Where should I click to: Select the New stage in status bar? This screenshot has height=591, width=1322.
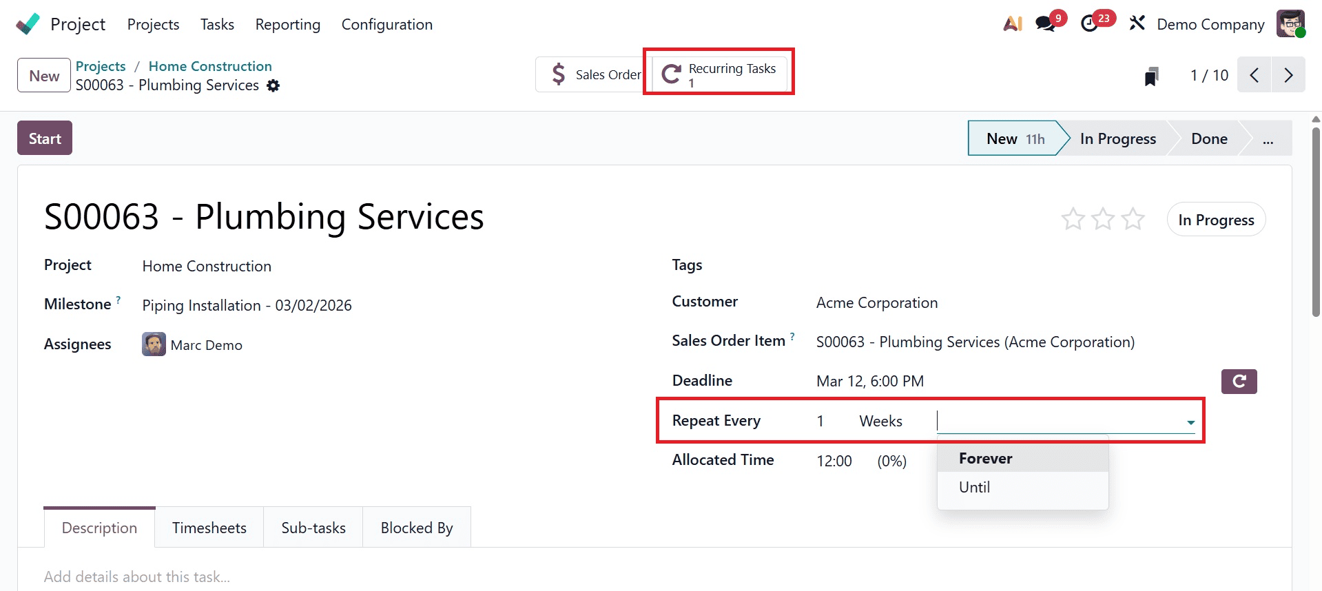click(x=1015, y=138)
